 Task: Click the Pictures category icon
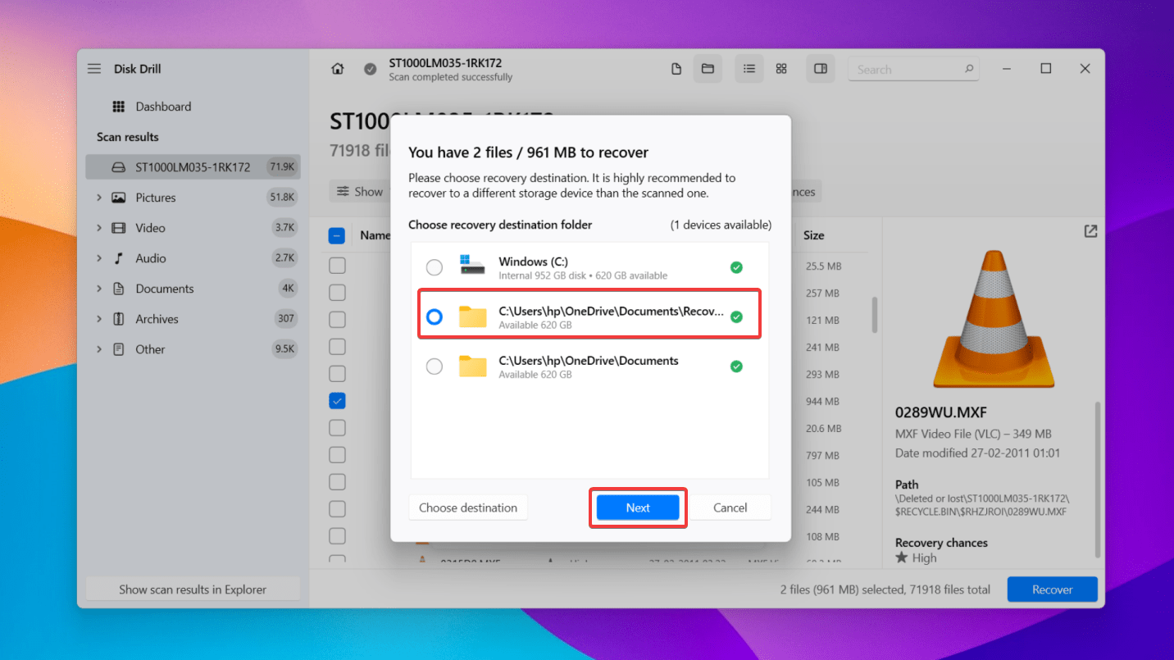coord(119,198)
